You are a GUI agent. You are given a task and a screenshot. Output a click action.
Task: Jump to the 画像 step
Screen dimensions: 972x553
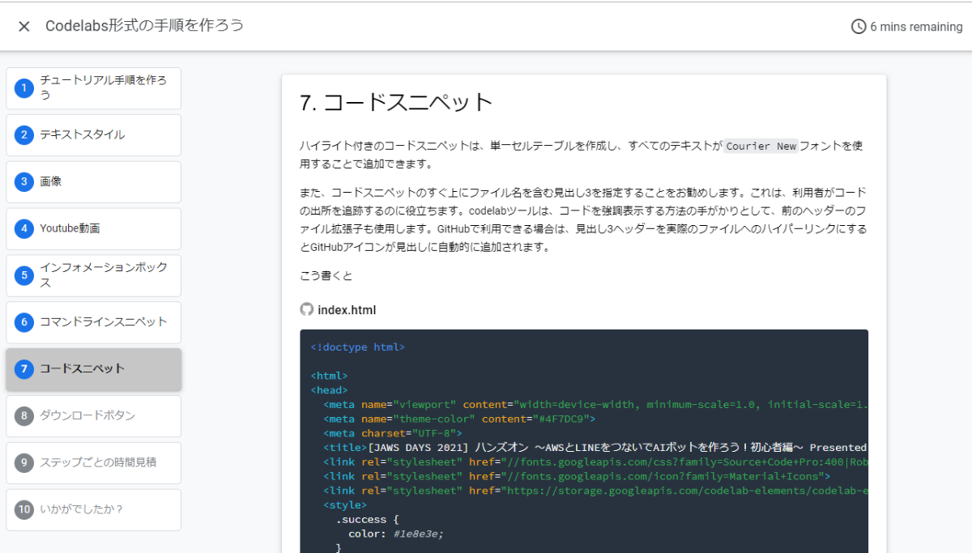[94, 182]
